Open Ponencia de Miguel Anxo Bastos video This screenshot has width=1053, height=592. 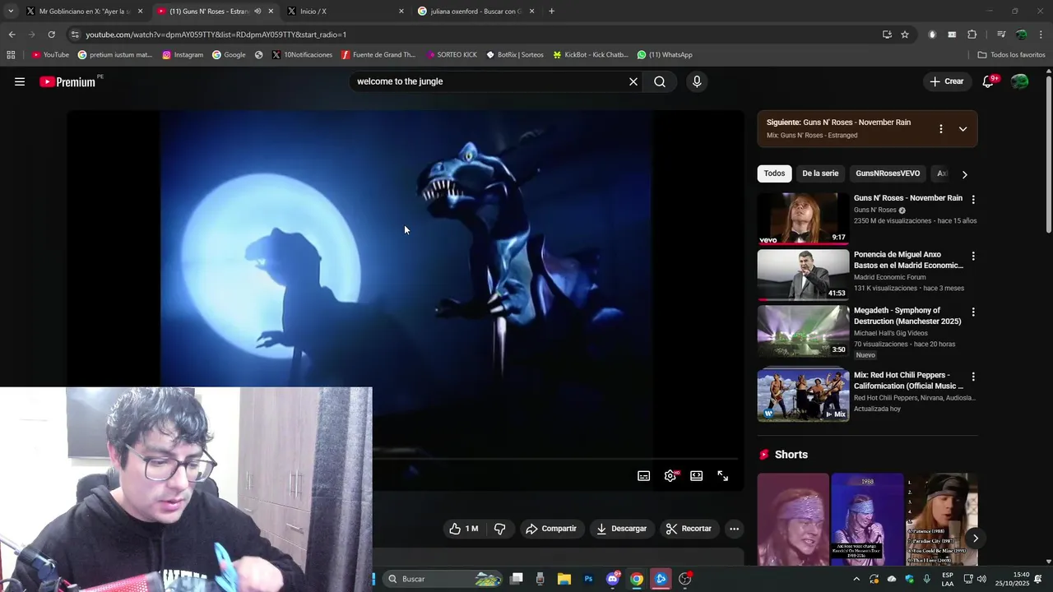[803, 275]
